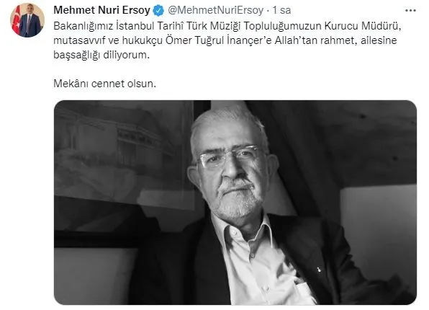The height and width of the screenshot is (310, 429).
Task: Click the phrase 'Kurucu Müdürü,'
Action: pos(363,26)
